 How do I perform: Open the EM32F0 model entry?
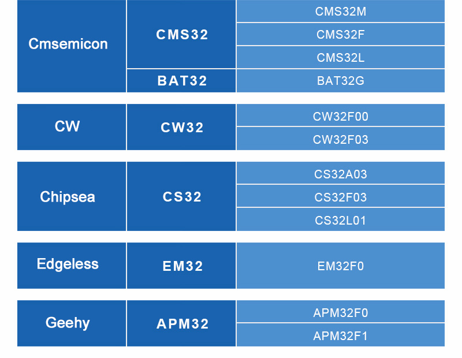[340, 266]
